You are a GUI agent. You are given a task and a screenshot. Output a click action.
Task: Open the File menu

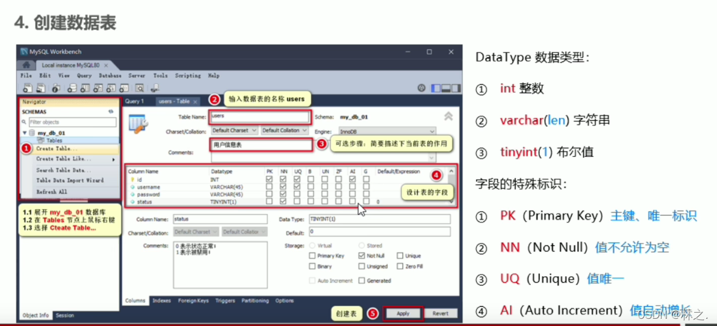(27, 76)
